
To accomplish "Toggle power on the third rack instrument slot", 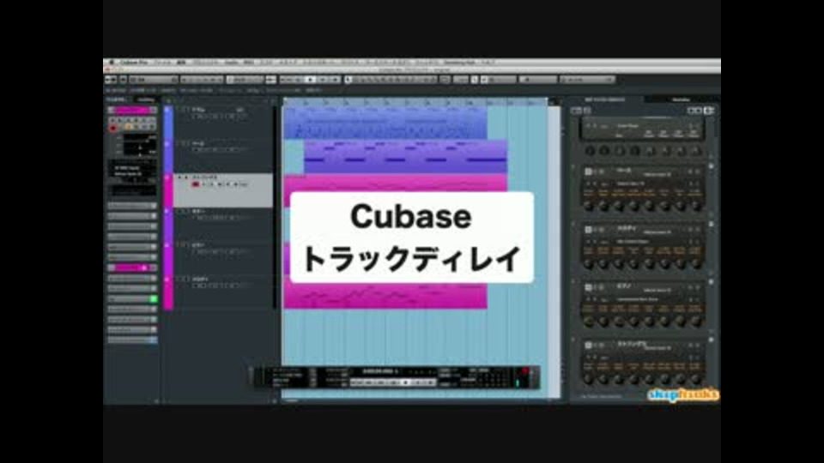I will coord(588,230).
